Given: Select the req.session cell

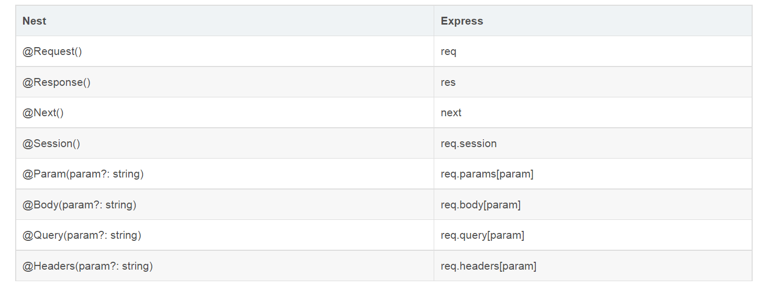Looking at the screenshot, I should click(468, 143).
